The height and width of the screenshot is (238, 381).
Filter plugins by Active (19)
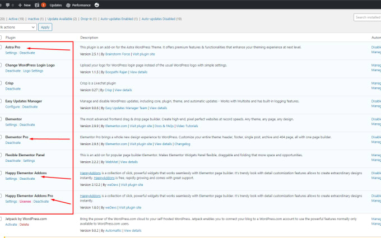coord(16,19)
